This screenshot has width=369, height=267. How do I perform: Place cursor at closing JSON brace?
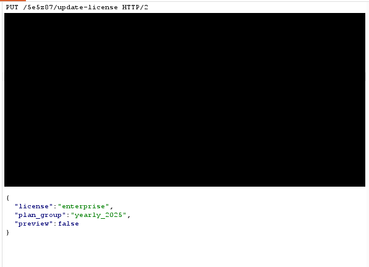[8, 232]
